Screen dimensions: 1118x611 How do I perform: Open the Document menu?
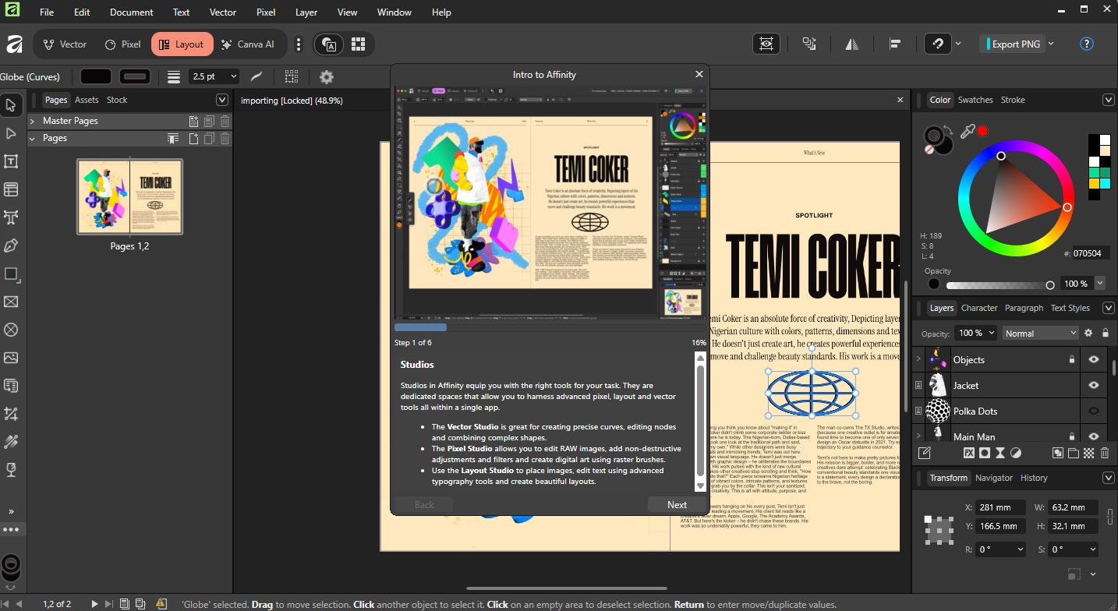(x=132, y=12)
